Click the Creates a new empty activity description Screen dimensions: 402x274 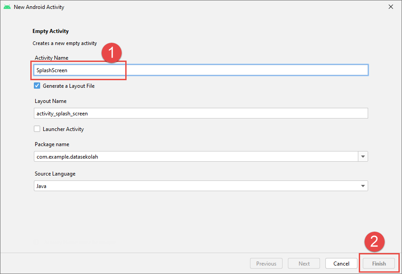click(65, 44)
